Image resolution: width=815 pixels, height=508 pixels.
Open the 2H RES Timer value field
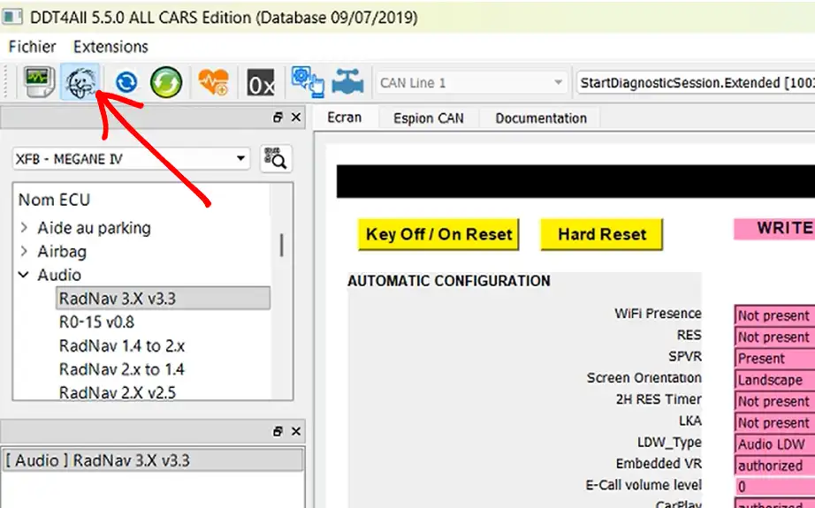[x=774, y=401]
